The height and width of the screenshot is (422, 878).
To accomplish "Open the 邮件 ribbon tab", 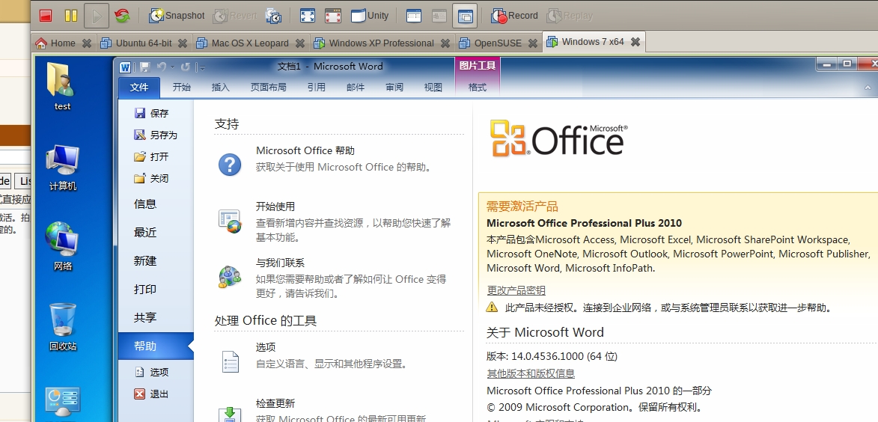I will (x=356, y=88).
